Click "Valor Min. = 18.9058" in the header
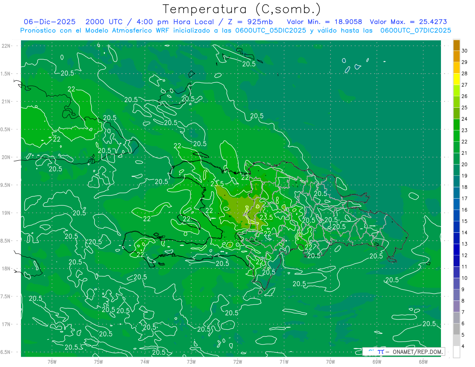Viewport: 475px width, 367px height. [x=324, y=22]
